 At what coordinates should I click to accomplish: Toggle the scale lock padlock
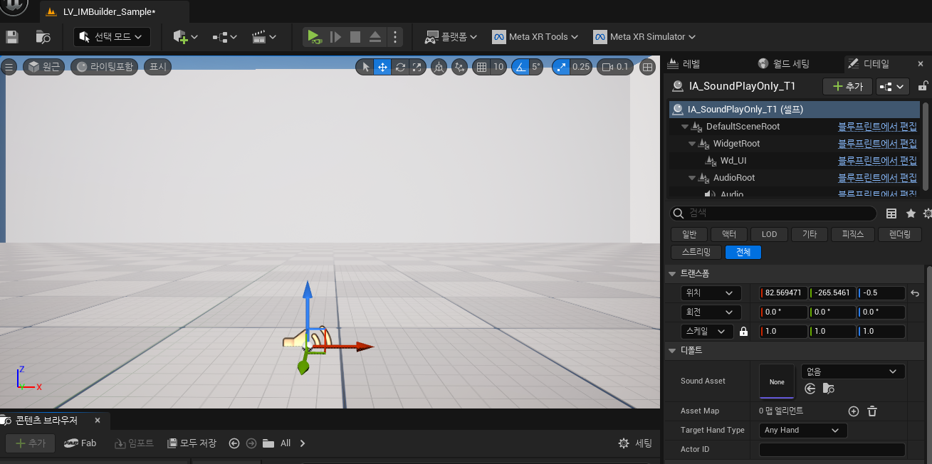tap(743, 332)
